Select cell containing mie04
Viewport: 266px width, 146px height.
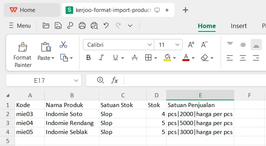[x=30, y=123]
